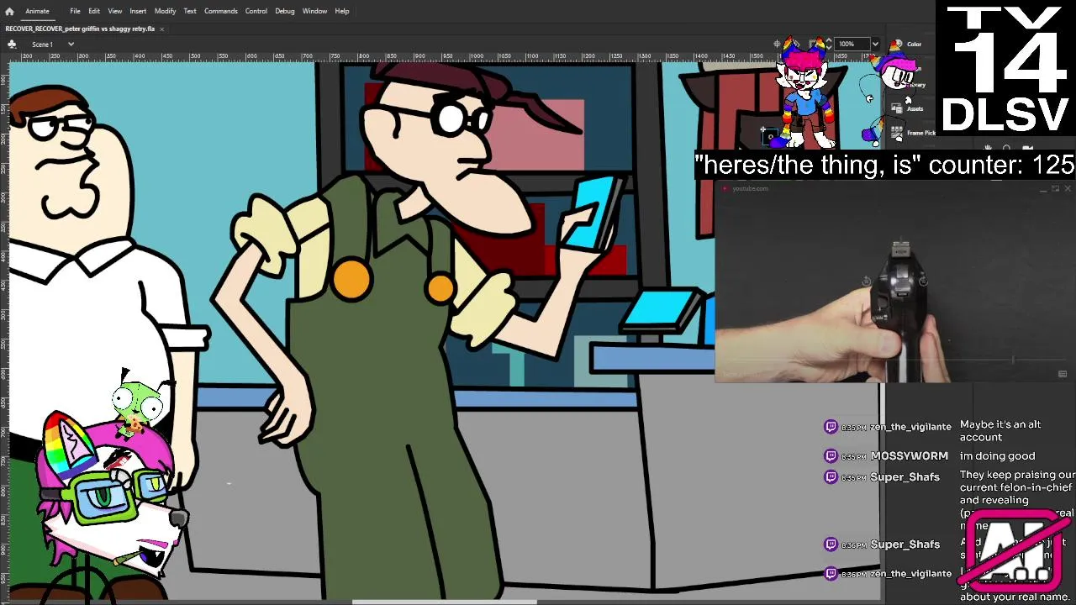Screen dimensions: 1076x605
Task: Open the Color panel
Action: point(908,44)
